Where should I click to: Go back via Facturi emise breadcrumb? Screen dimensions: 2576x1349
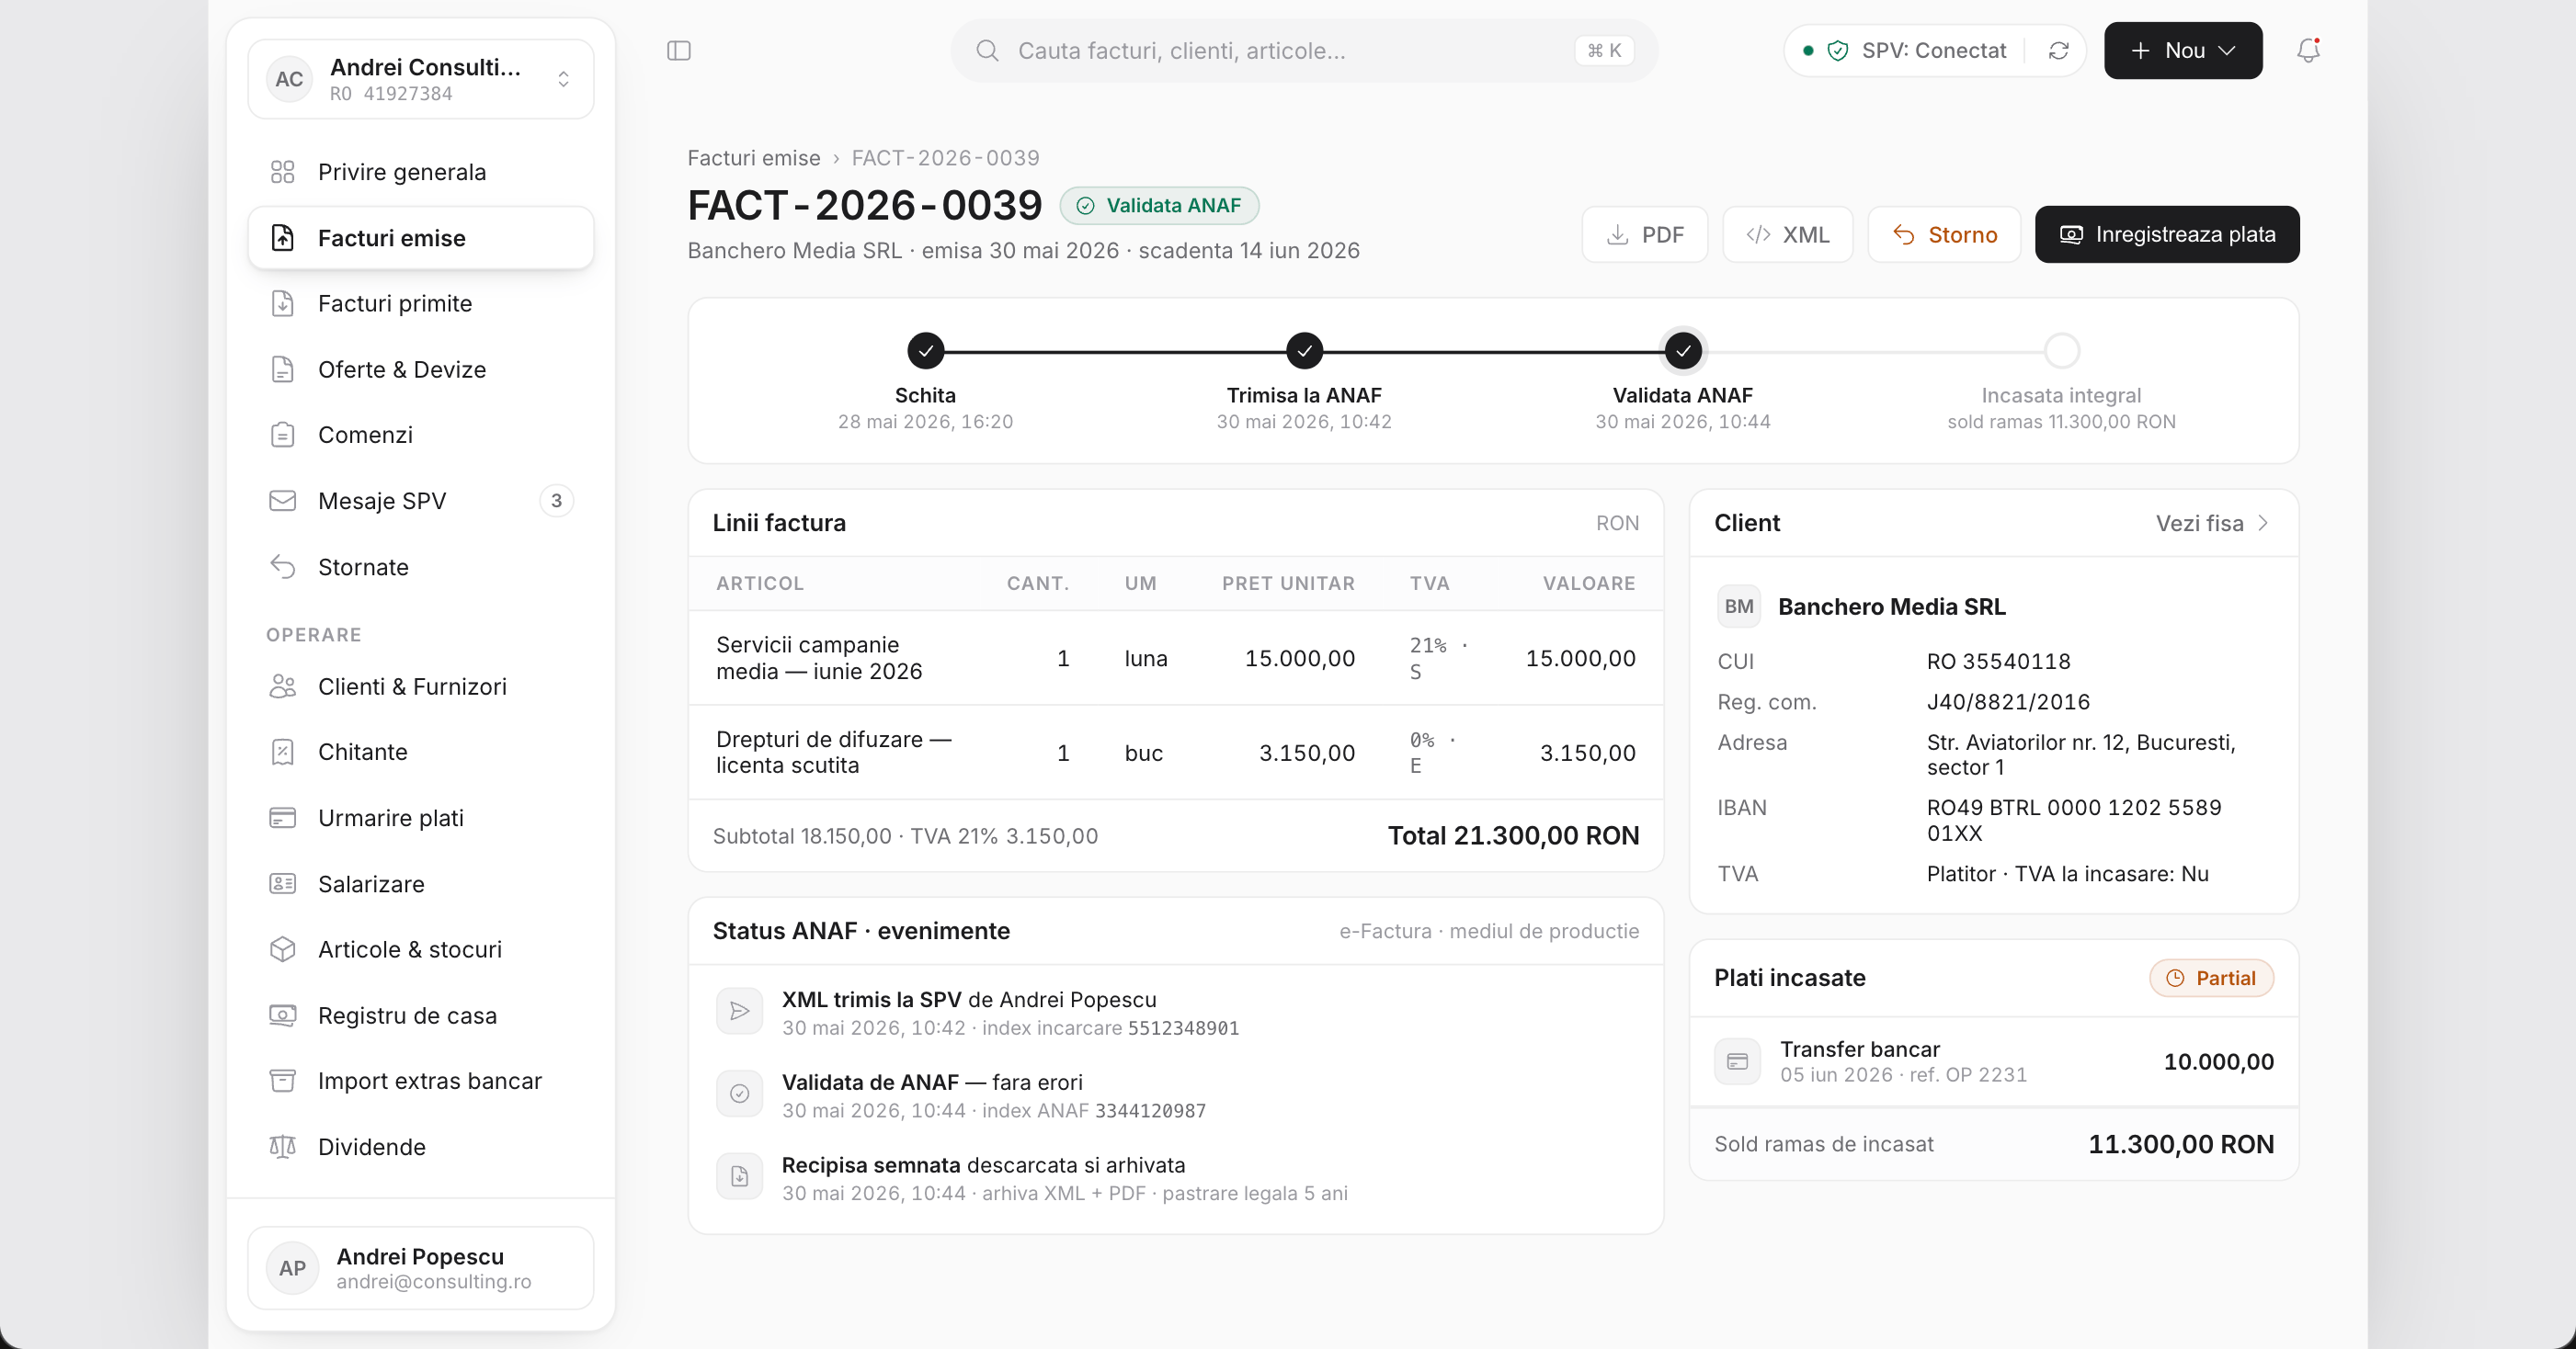tap(753, 158)
